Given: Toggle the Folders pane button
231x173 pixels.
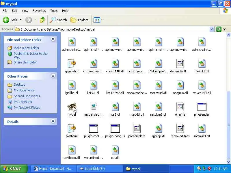Looking at the screenshot, I should (79, 20).
